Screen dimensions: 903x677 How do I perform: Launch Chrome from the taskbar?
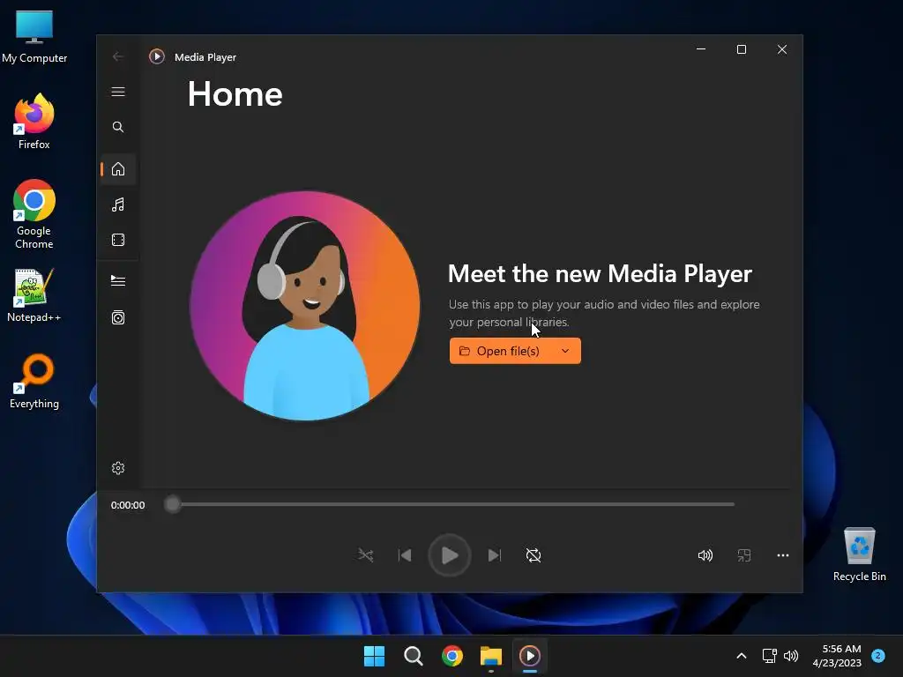[452, 656]
